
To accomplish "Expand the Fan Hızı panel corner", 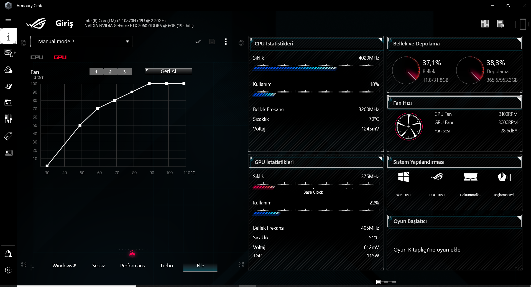I will [x=519, y=99].
